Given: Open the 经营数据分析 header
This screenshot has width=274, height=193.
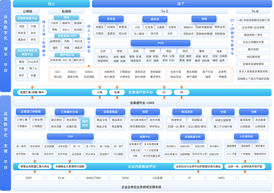Looking at the screenshot, I should pos(192,137).
